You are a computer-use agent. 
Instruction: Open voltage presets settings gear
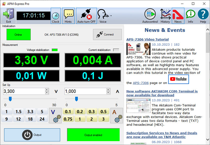coord(55,116)
